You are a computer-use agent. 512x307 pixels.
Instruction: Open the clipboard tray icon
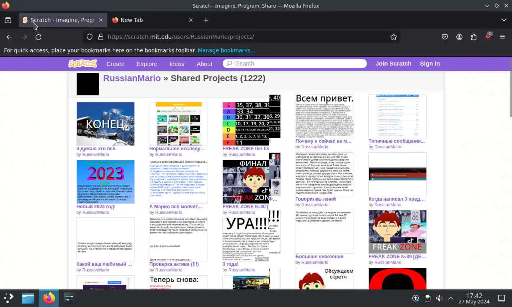pos(428,298)
